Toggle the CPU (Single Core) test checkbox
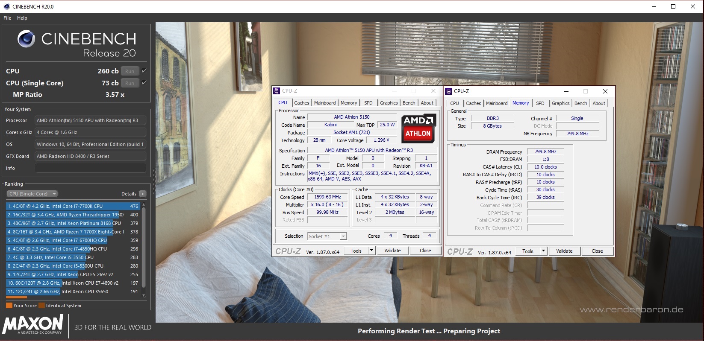Screen dimensions: 704x341 coord(144,83)
